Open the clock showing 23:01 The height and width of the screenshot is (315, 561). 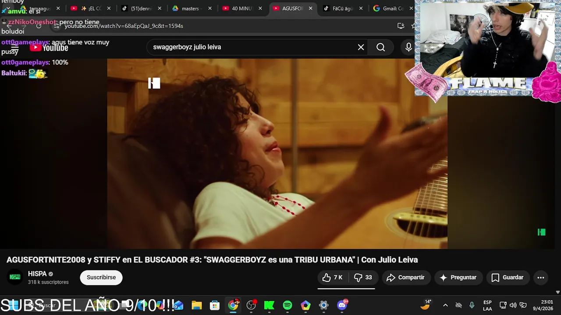[x=543, y=305]
